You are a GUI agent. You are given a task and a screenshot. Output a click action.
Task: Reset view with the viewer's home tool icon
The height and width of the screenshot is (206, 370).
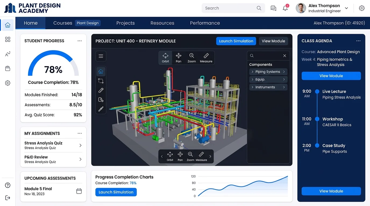click(x=101, y=72)
